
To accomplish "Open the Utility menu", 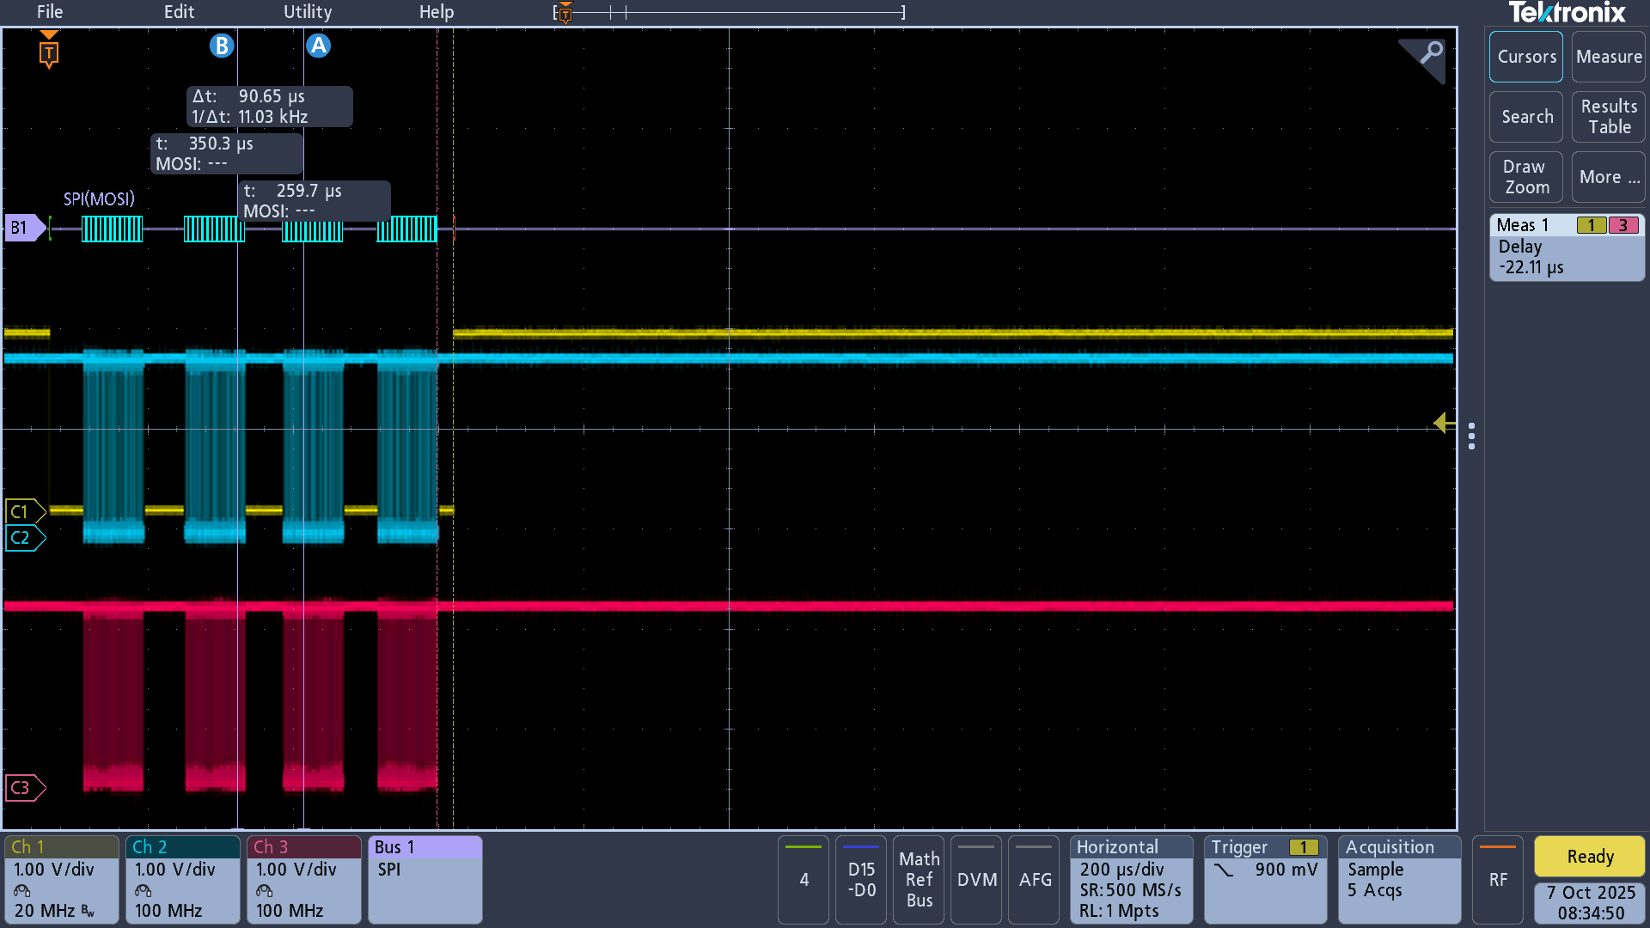I will click(308, 12).
